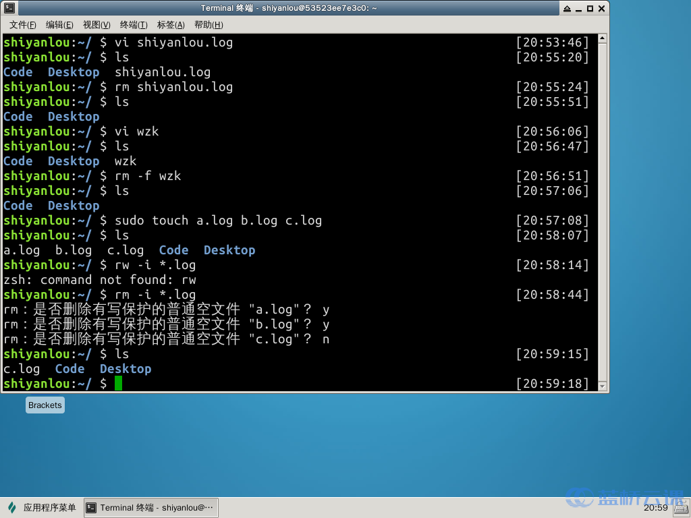The width and height of the screenshot is (691, 518).
Task: Click the 'rm shiyanlou.log' command
Action: pyautogui.click(x=173, y=87)
